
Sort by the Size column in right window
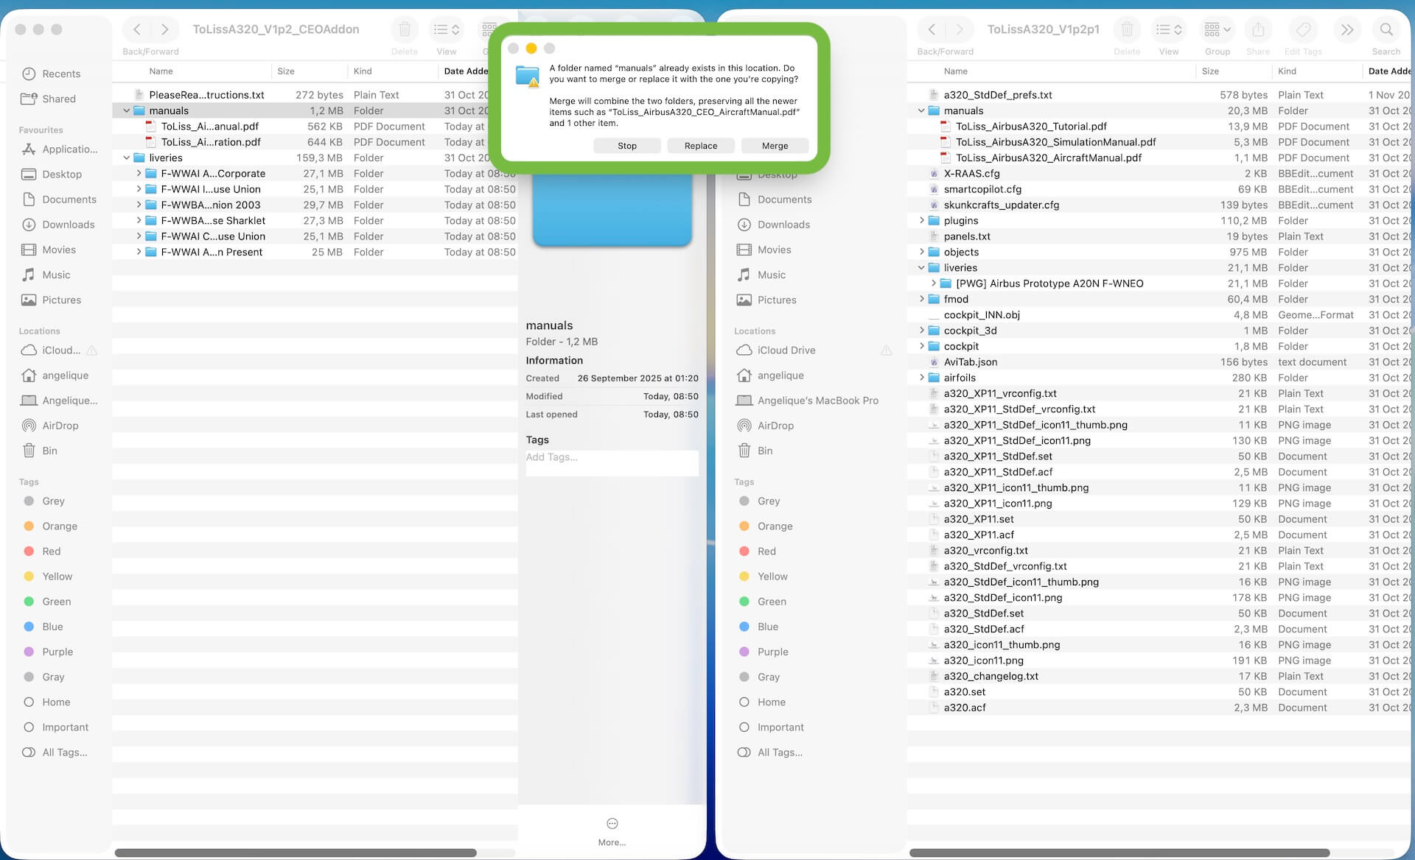pyautogui.click(x=1210, y=71)
